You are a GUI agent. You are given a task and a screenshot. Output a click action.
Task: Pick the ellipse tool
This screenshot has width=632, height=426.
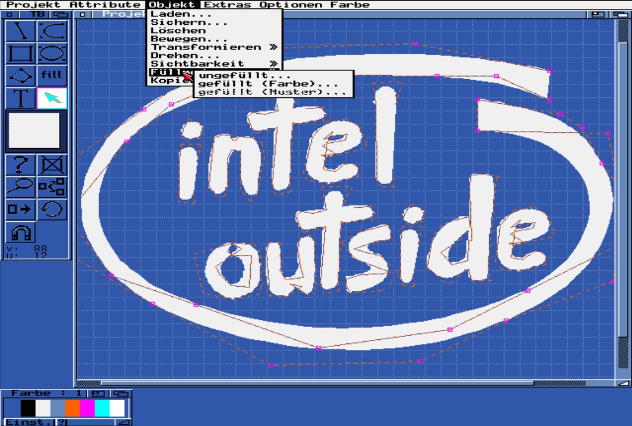pos(52,54)
